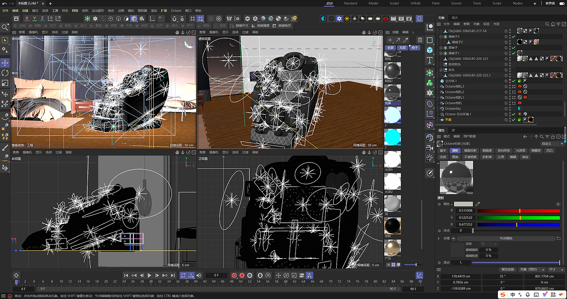Select the 不透明度 material channel button
Screen dimensions: 567x299
470,157
